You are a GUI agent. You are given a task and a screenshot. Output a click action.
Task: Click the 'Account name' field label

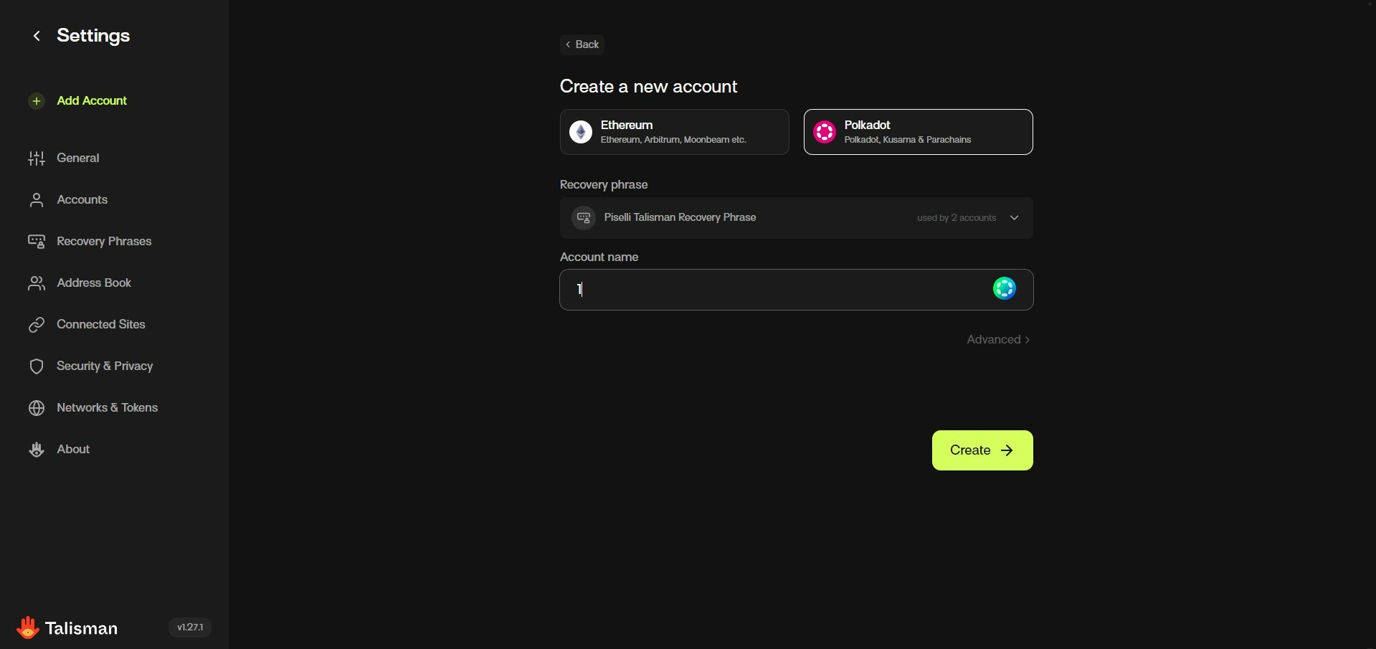tap(599, 257)
